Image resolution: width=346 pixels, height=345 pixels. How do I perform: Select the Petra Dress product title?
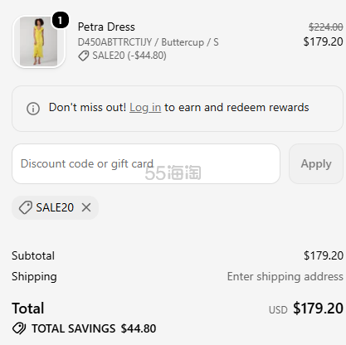pyautogui.click(x=106, y=27)
